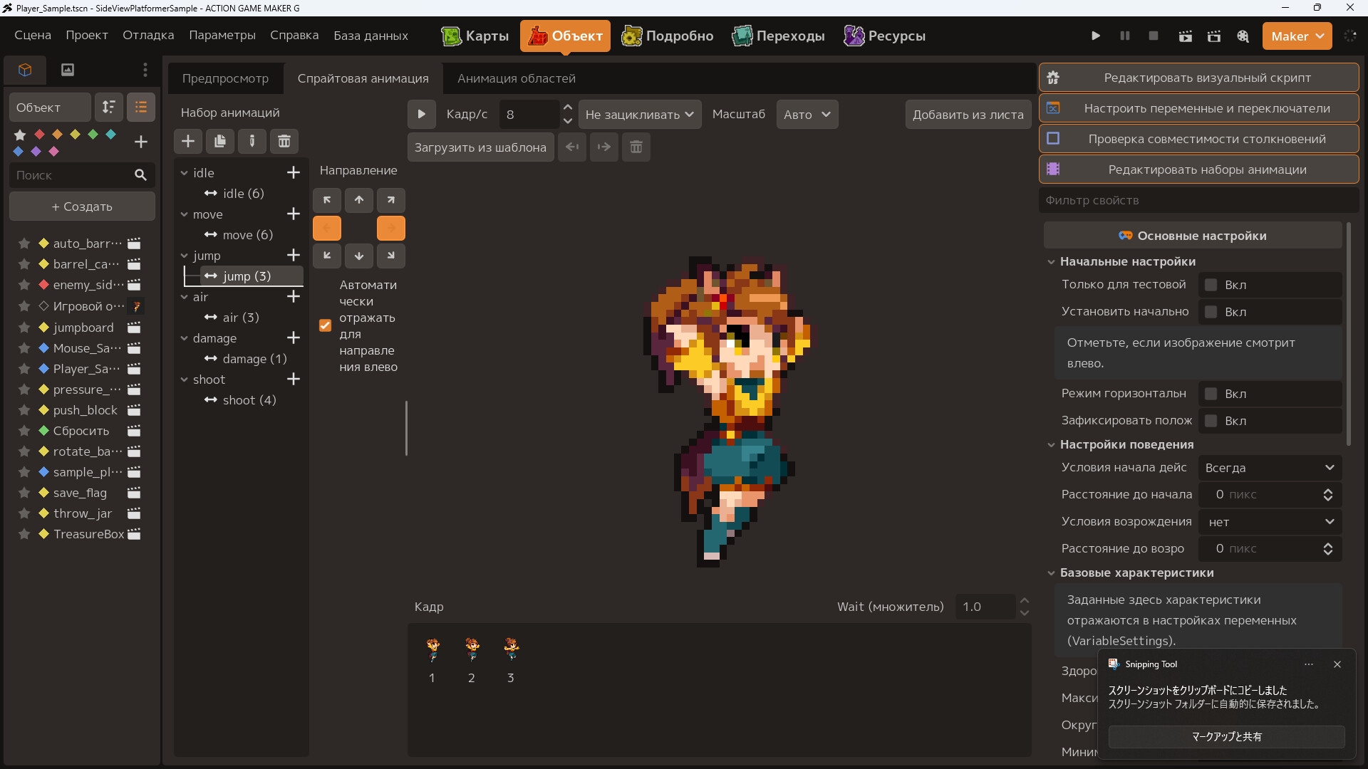
Task: Toggle favorite star for jumpboard
Action: pyautogui.click(x=24, y=328)
